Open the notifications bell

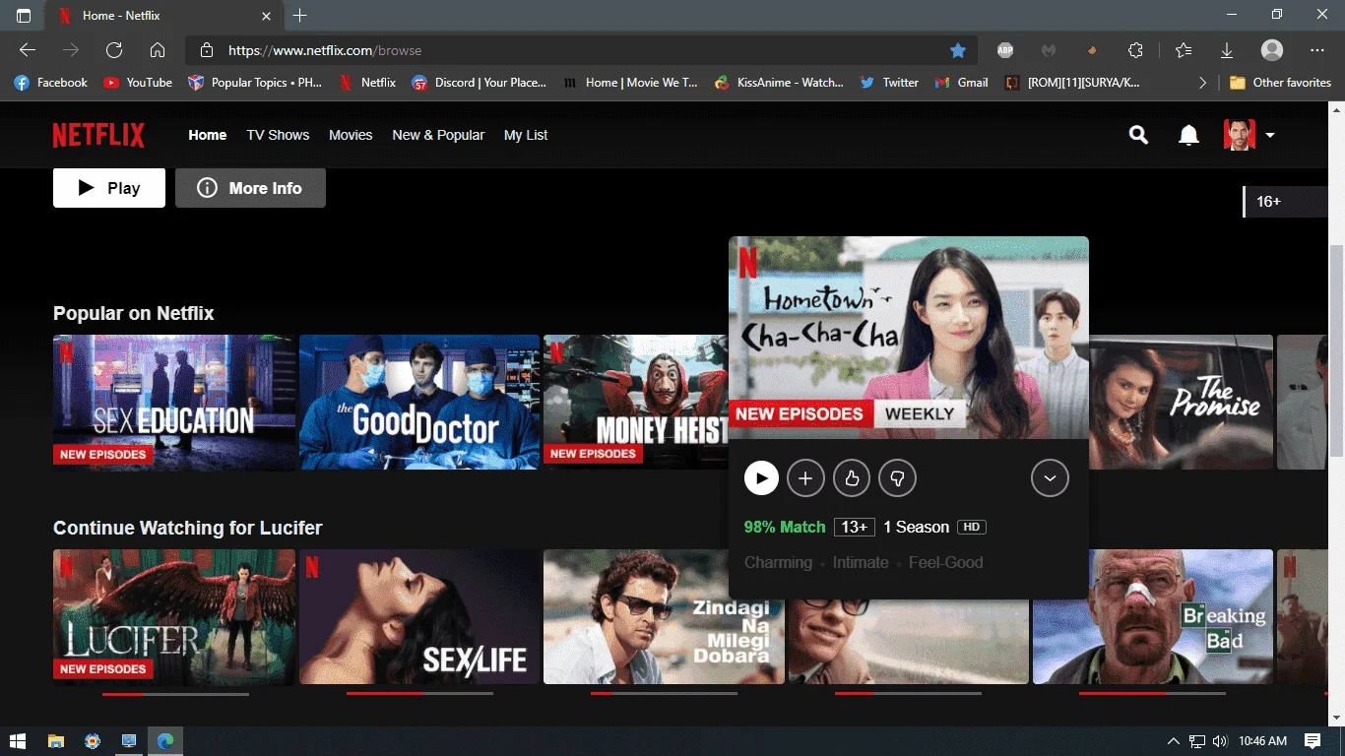coord(1188,135)
